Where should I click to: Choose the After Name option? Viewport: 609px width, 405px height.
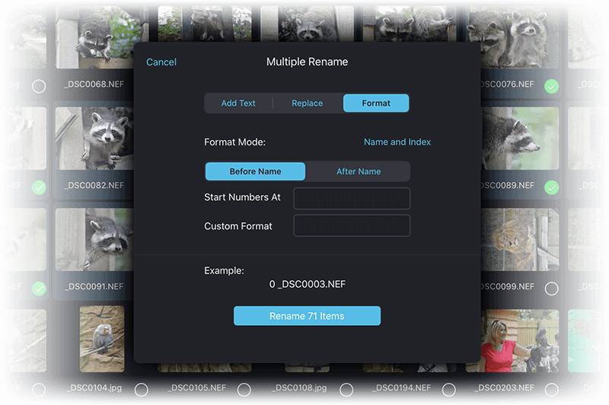click(x=359, y=171)
